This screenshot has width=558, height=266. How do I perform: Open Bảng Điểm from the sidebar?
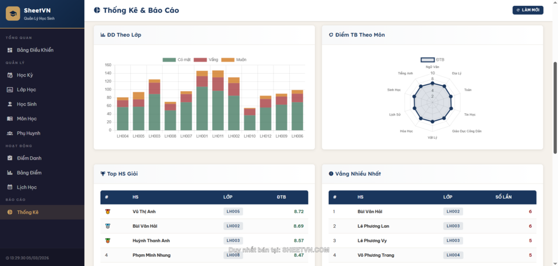[29, 172]
